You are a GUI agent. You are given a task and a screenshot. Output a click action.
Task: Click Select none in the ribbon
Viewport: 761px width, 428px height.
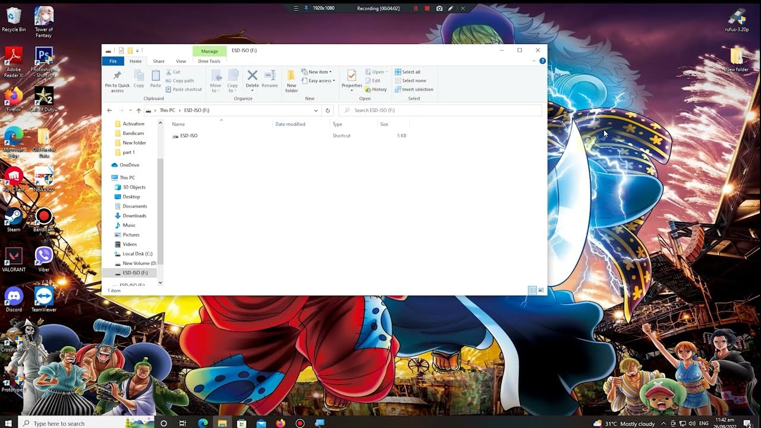tap(410, 81)
